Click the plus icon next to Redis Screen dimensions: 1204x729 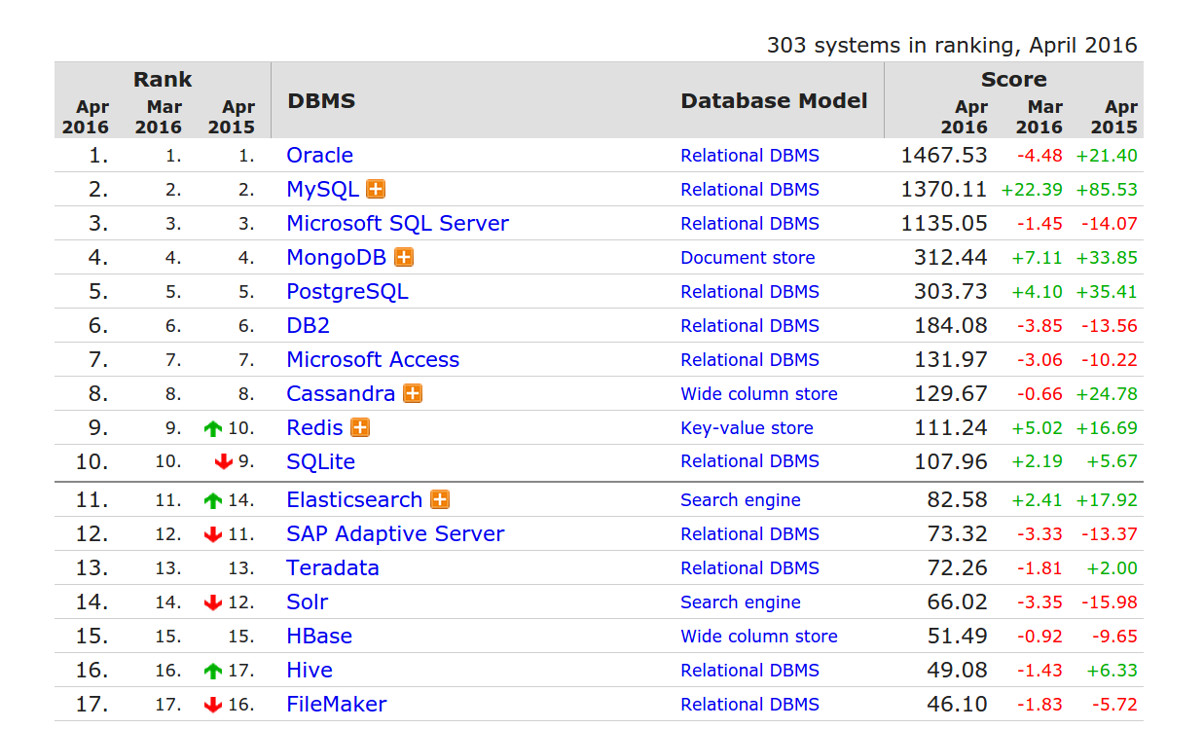point(360,428)
